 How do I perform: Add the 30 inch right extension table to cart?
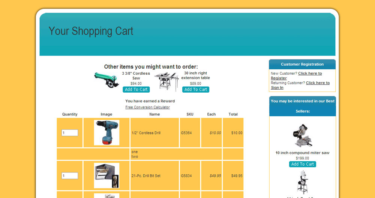(195, 90)
